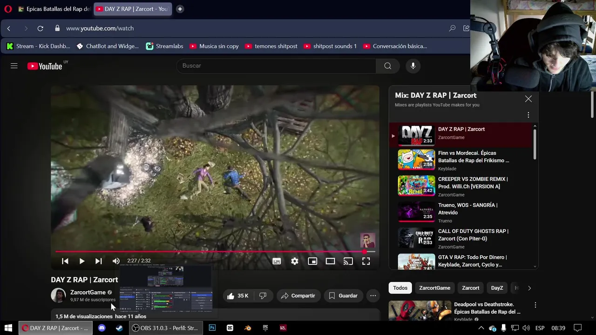Open the temones shitpost bookmark
This screenshot has height=335, width=596.
(x=271, y=46)
